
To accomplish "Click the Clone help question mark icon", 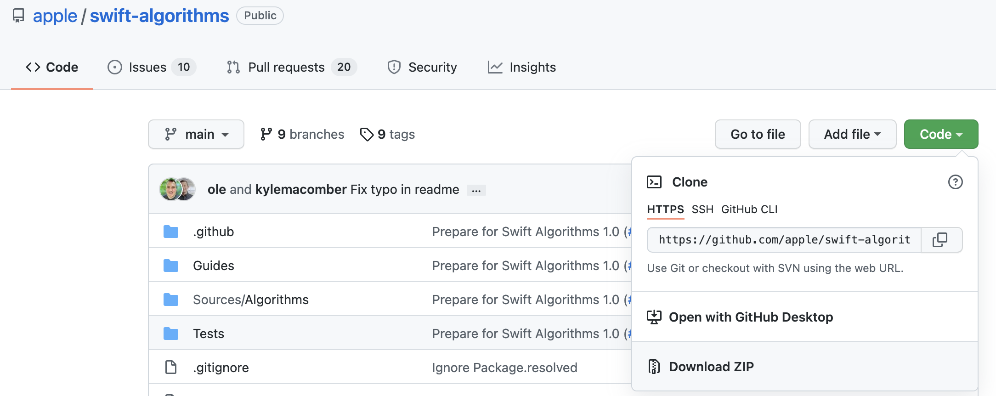I will 955,182.
